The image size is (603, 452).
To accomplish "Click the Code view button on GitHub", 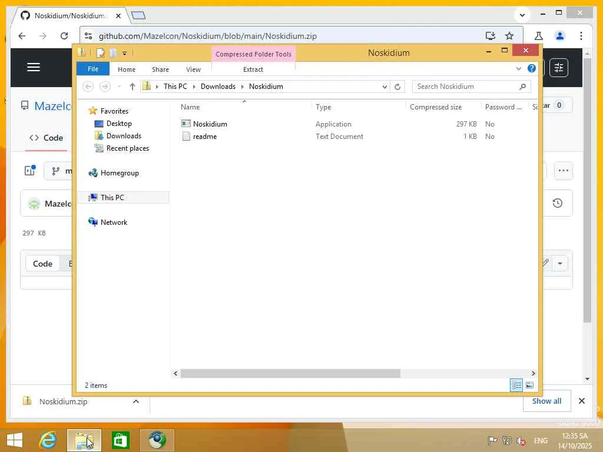I will (x=42, y=264).
